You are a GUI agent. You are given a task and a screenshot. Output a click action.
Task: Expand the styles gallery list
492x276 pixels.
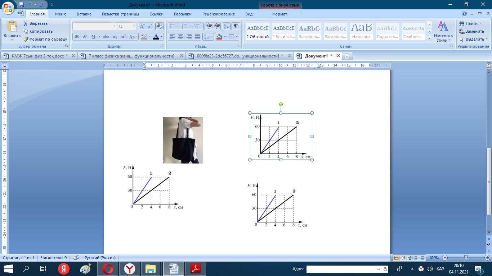(429, 38)
